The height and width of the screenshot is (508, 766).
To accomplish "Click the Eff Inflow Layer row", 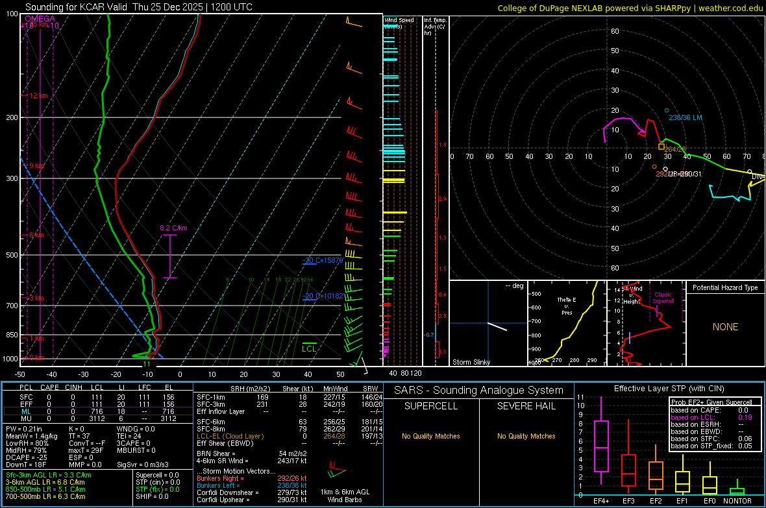I will click(x=290, y=411).
